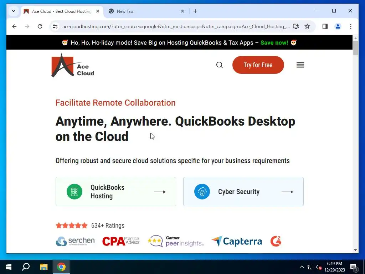Viewport: 365px width, 274px height.
Task: Open the Chrome profile avatar
Action: (338, 26)
